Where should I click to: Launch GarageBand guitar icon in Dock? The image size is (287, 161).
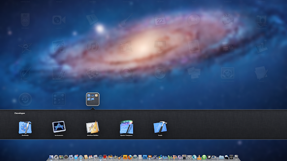[120, 157]
